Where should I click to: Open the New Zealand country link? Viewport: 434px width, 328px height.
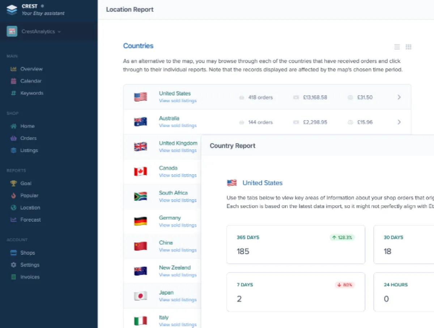pyautogui.click(x=175, y=268)
